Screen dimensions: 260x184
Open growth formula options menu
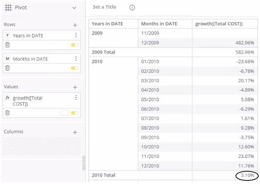point(76,98)
